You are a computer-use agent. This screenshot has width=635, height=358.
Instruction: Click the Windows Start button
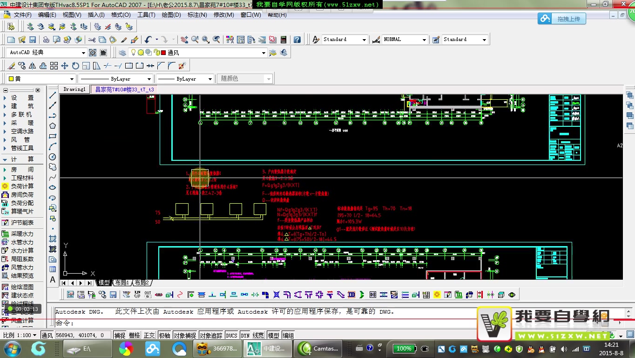(12, 349)
